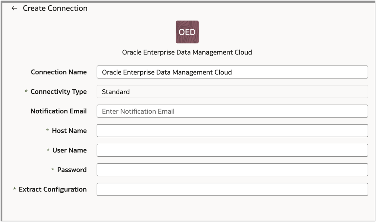The height and width of the screenshot is (222, 376).
Task: Click the Extract Configuration label
Action: pos(53,189)
